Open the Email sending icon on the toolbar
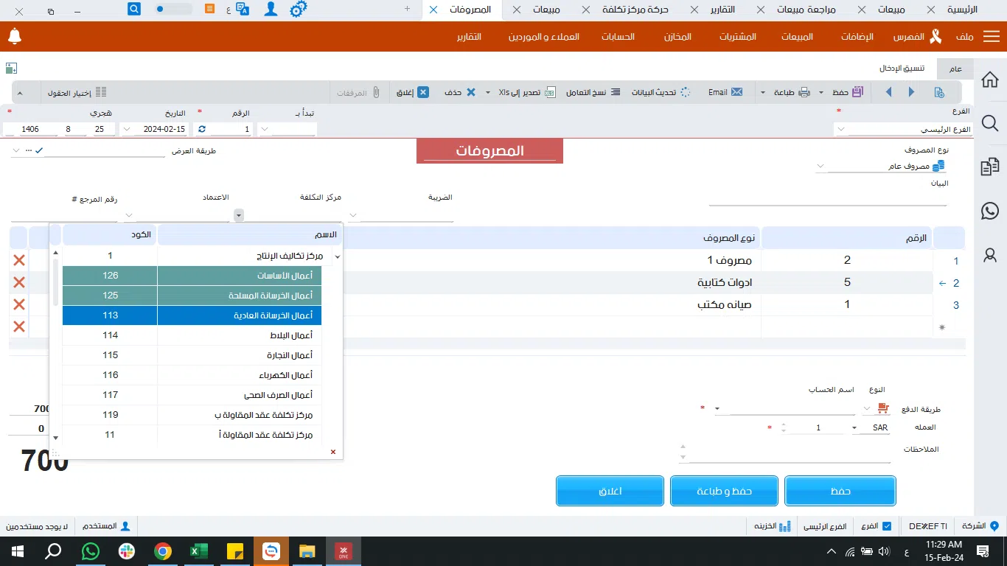1007x566 pixels. (x=735, y=91)
